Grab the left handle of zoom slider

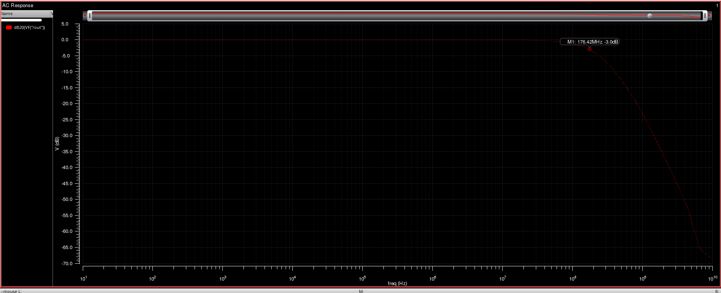[x=90, y=15]
